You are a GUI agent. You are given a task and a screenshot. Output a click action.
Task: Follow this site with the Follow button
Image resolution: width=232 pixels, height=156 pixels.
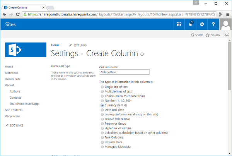(213, 35)
